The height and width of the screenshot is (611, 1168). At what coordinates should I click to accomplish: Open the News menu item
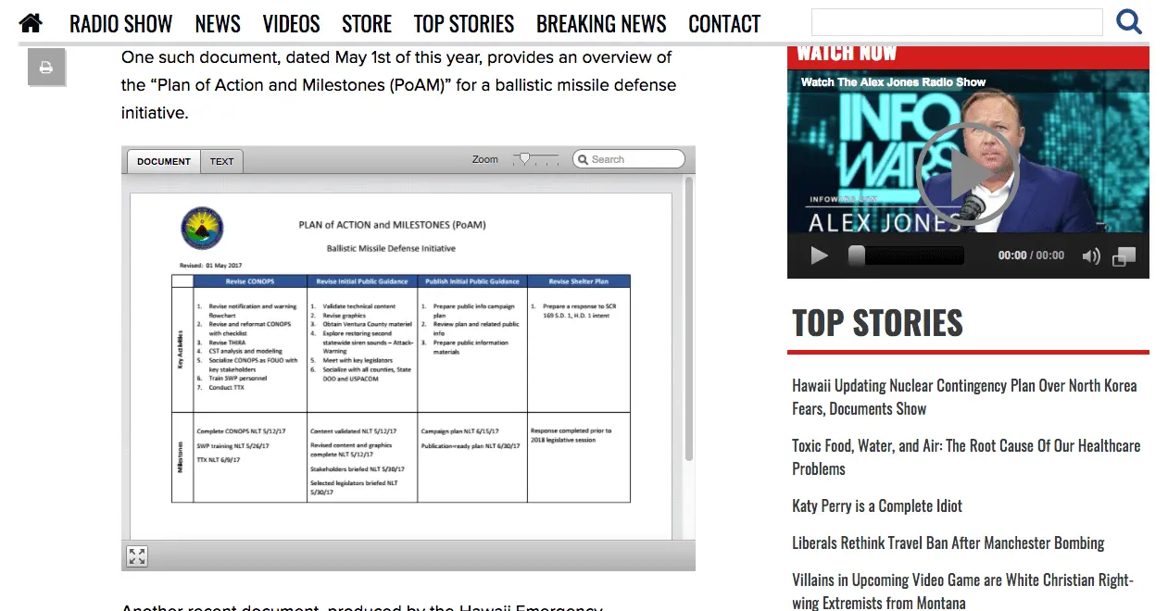(x=218, y=24)
